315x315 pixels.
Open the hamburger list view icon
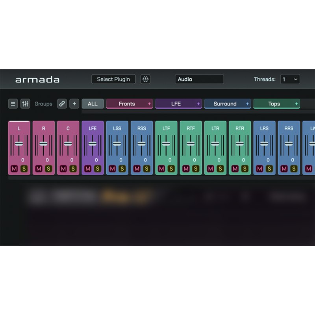point(13,104)
